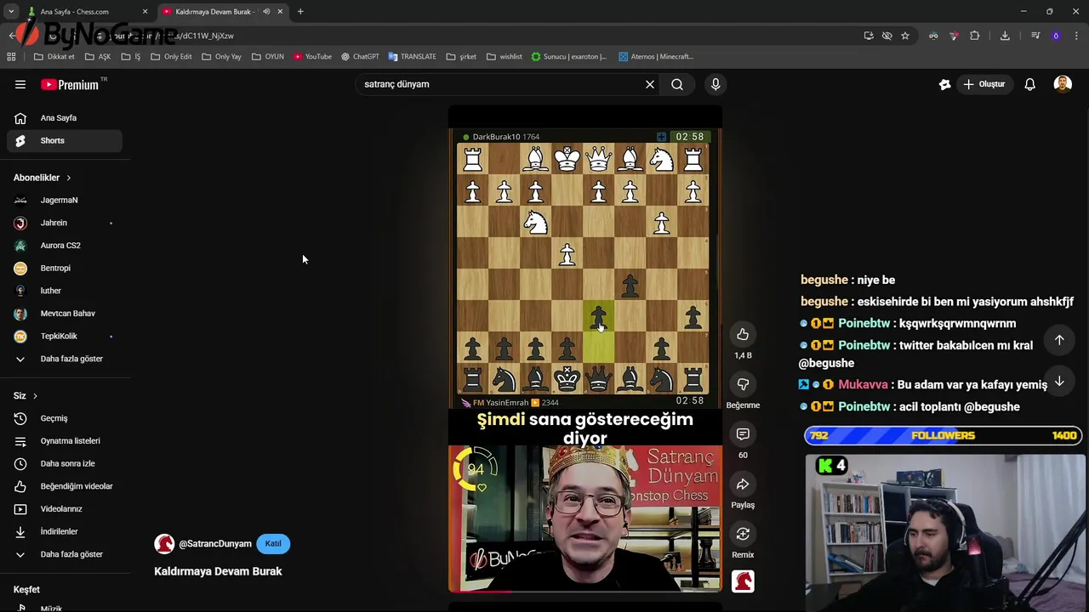
Task: Expand the Abonelikler section
Action: tap(43, 178)
